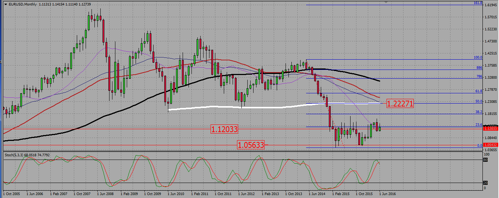Click the 1 Jun 2014 date label
Viewport: 499px width, 198px height.
318,194
